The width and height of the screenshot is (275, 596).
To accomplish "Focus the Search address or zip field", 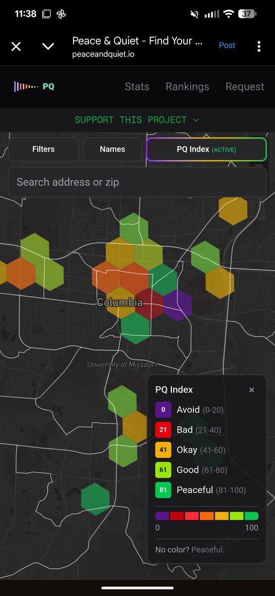I will click(137, 182).
